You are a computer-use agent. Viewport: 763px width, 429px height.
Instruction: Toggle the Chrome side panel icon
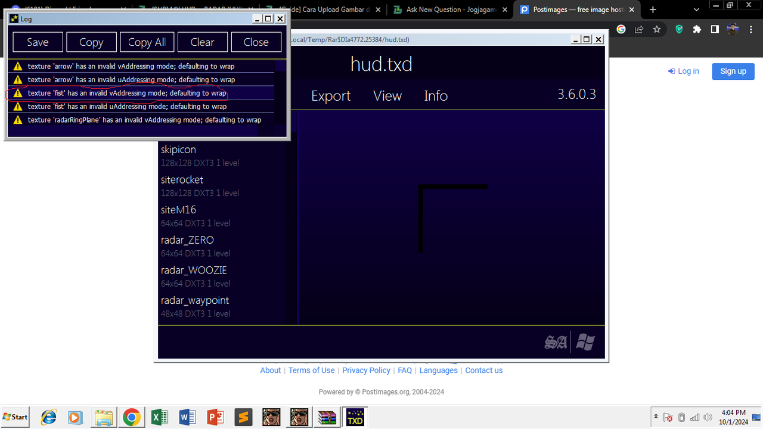click(x=715, y=29)
